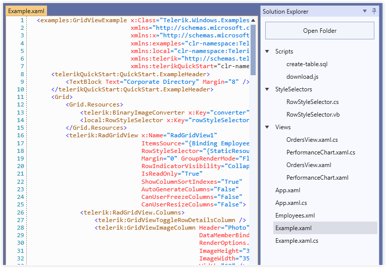Collapse the Scripts folder
The image size is (386, 268).
pyautogui.click(x=267, y=51)
